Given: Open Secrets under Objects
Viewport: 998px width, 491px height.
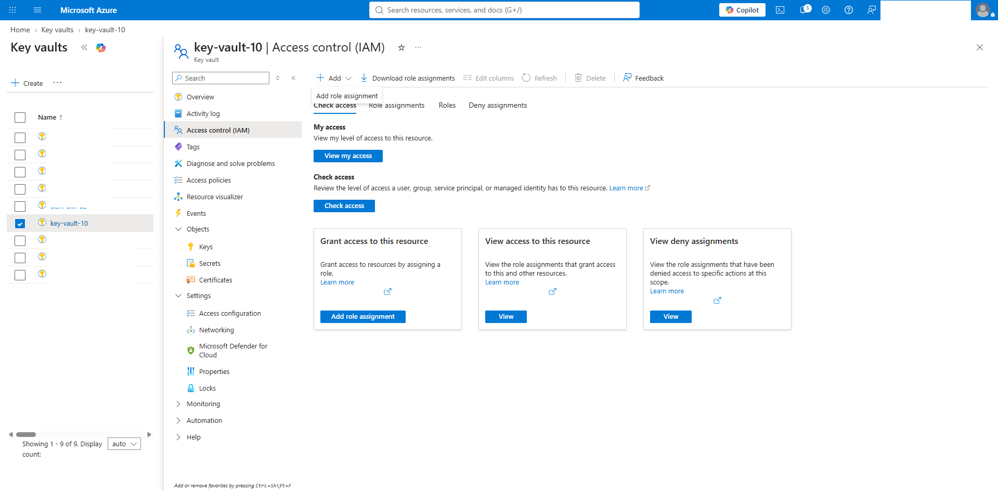Looking at the screenshot, I should [x=210, y=263].
